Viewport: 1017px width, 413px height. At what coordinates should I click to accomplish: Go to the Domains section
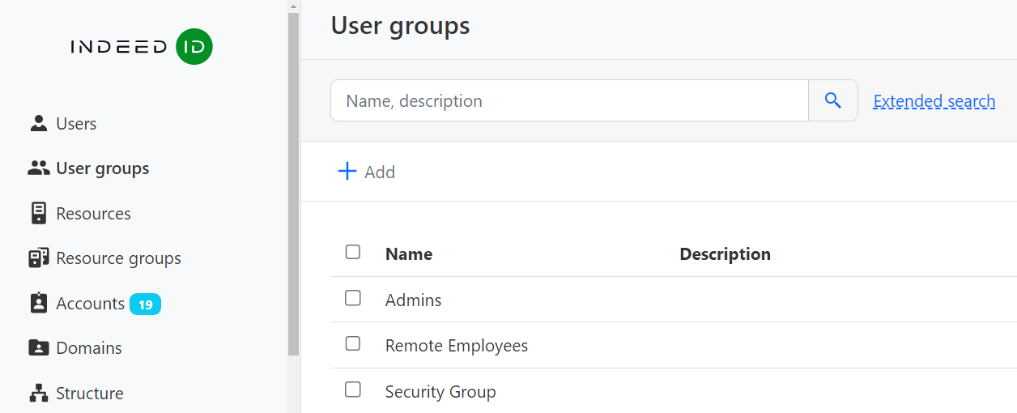(88, 348)
